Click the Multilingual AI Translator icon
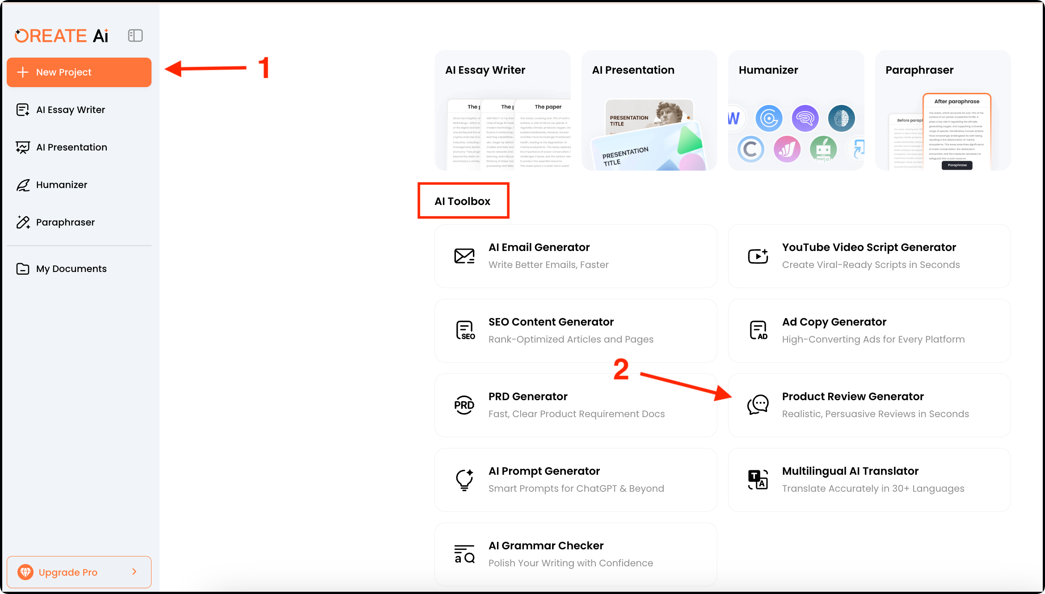Screen dimensions: 1045x594 click(758, 480)
